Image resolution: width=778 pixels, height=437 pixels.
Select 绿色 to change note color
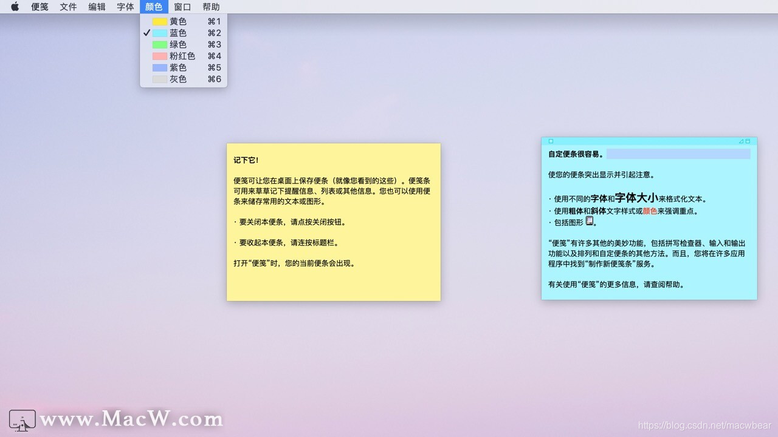pyautogui.click(x=177, y=44)
